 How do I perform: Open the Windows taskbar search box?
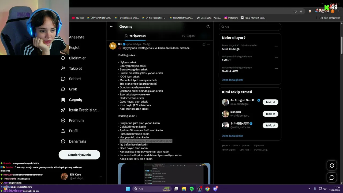click(152, 189)
